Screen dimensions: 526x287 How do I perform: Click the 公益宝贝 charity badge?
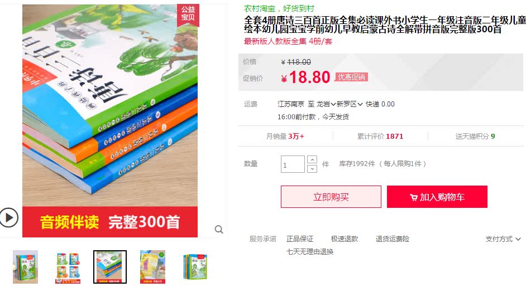click(188, 14)
